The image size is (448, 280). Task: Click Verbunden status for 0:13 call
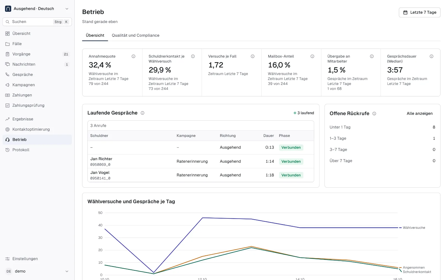point(291,148)
